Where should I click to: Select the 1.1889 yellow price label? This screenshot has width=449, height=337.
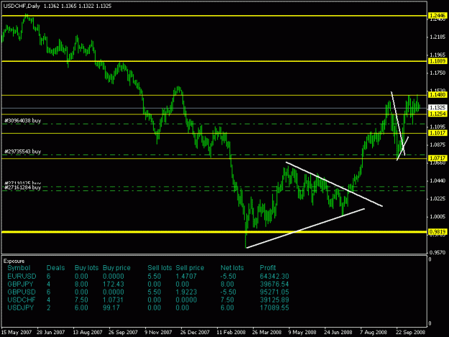coord(438,61)
